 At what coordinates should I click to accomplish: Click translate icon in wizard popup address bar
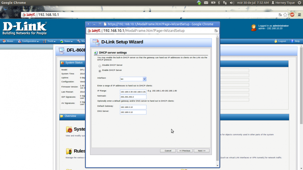coord(216,31)
